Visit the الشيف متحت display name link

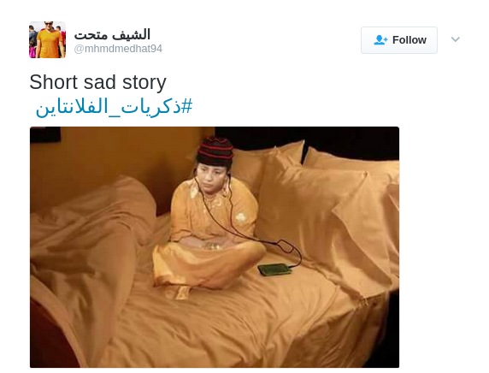(x=112, y=34)
